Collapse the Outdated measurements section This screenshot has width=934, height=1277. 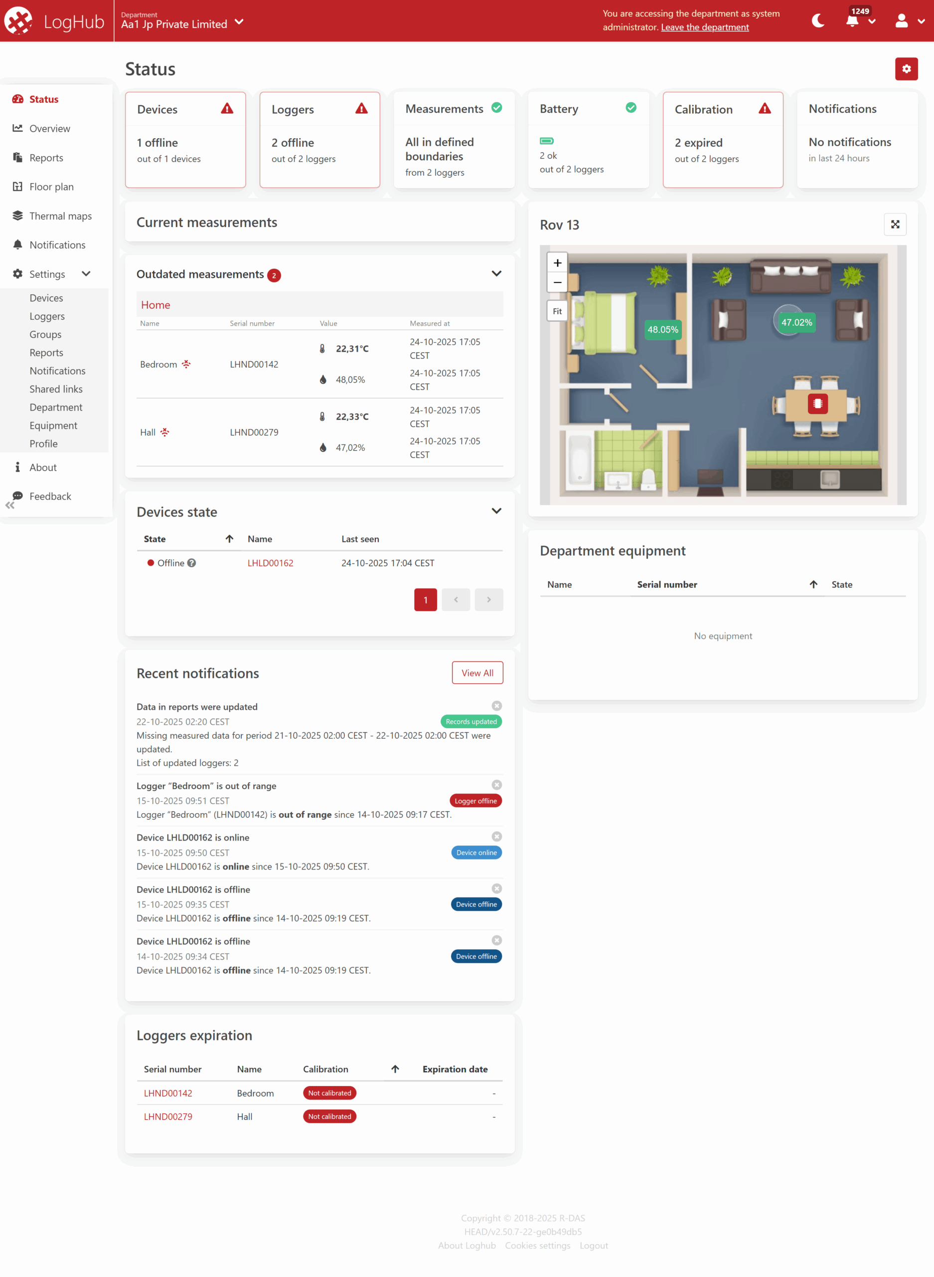point(496,274)
